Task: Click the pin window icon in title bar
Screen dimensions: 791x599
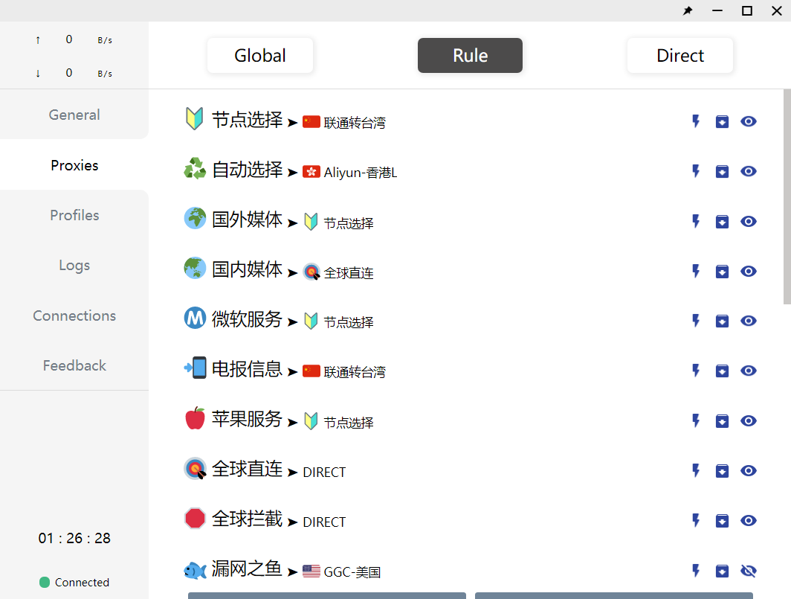Action: [x=688, y=10]
